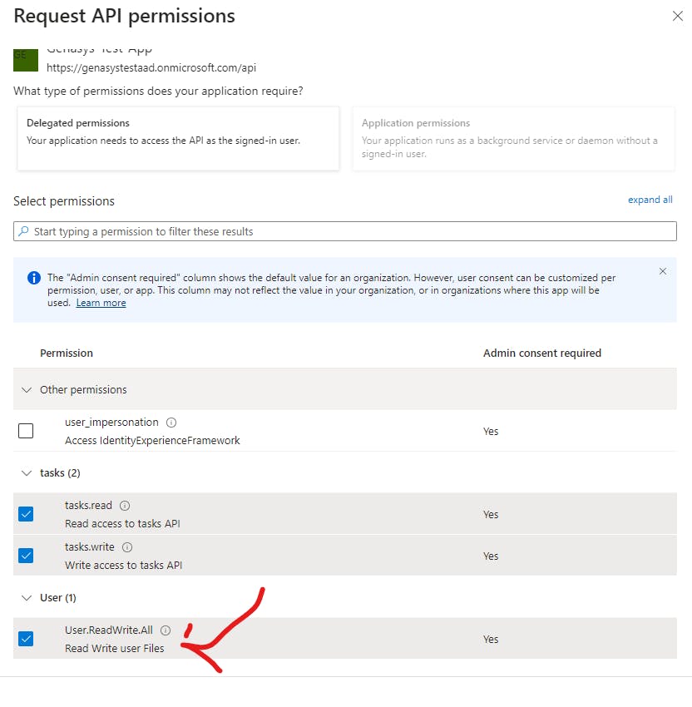Screen dimensions: 692x707
Task: Open the Learn more link
Action: 101,303
